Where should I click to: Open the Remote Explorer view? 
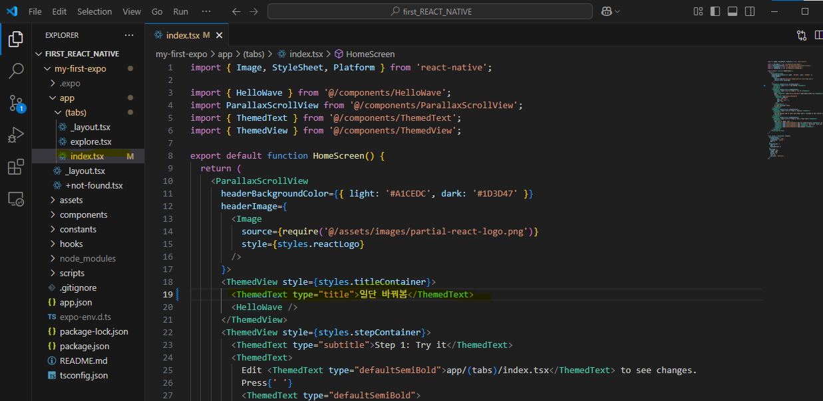pyautogui.click(x=16, y=199)
